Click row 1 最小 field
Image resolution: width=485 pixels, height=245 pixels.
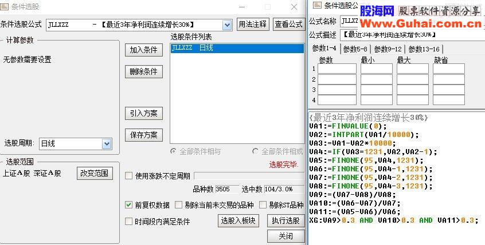377,69
